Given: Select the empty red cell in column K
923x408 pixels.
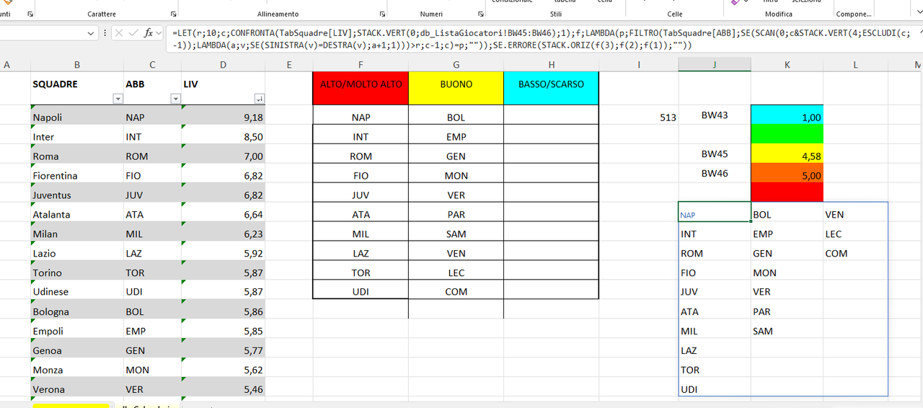Looking at the screenshot, I should click(x=787, y=192).
